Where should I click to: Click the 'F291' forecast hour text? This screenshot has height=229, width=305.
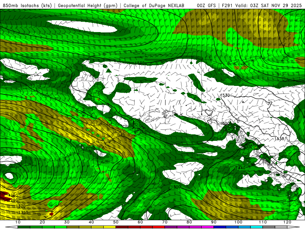(x=227, y=6)
